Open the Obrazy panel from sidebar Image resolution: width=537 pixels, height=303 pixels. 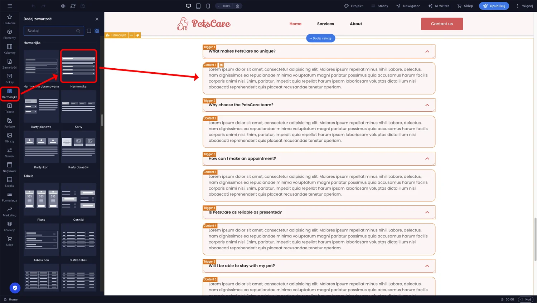[9, 138]
